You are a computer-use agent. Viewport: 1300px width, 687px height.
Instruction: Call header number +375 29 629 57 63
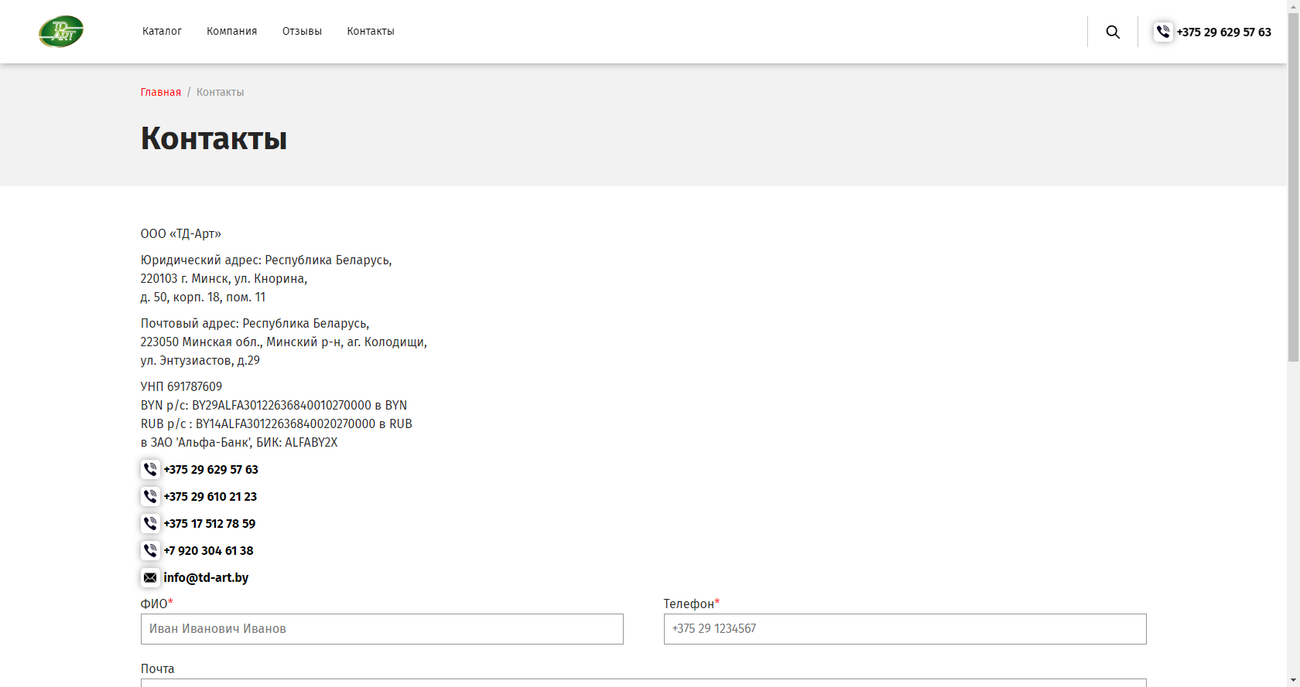[x=1223, y=32]
